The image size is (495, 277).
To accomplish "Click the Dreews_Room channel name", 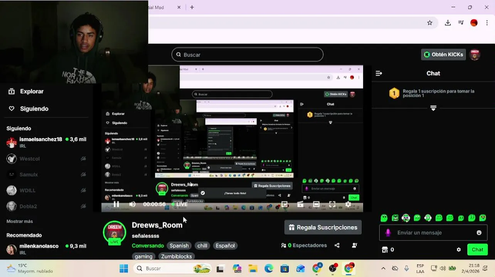I will (157, 225).
